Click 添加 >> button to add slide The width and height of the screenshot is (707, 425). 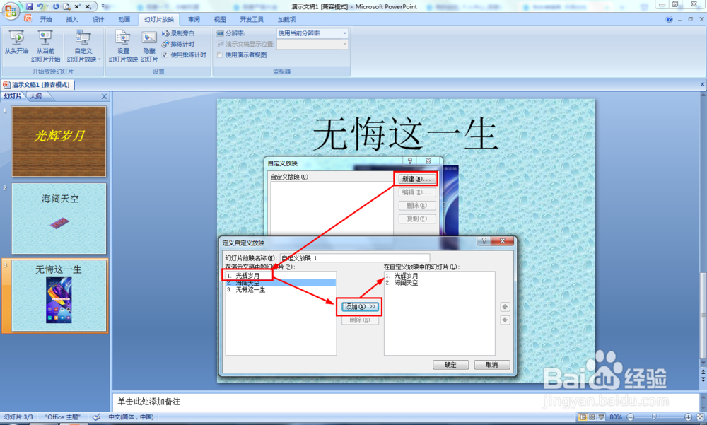[x=359, y=307]
